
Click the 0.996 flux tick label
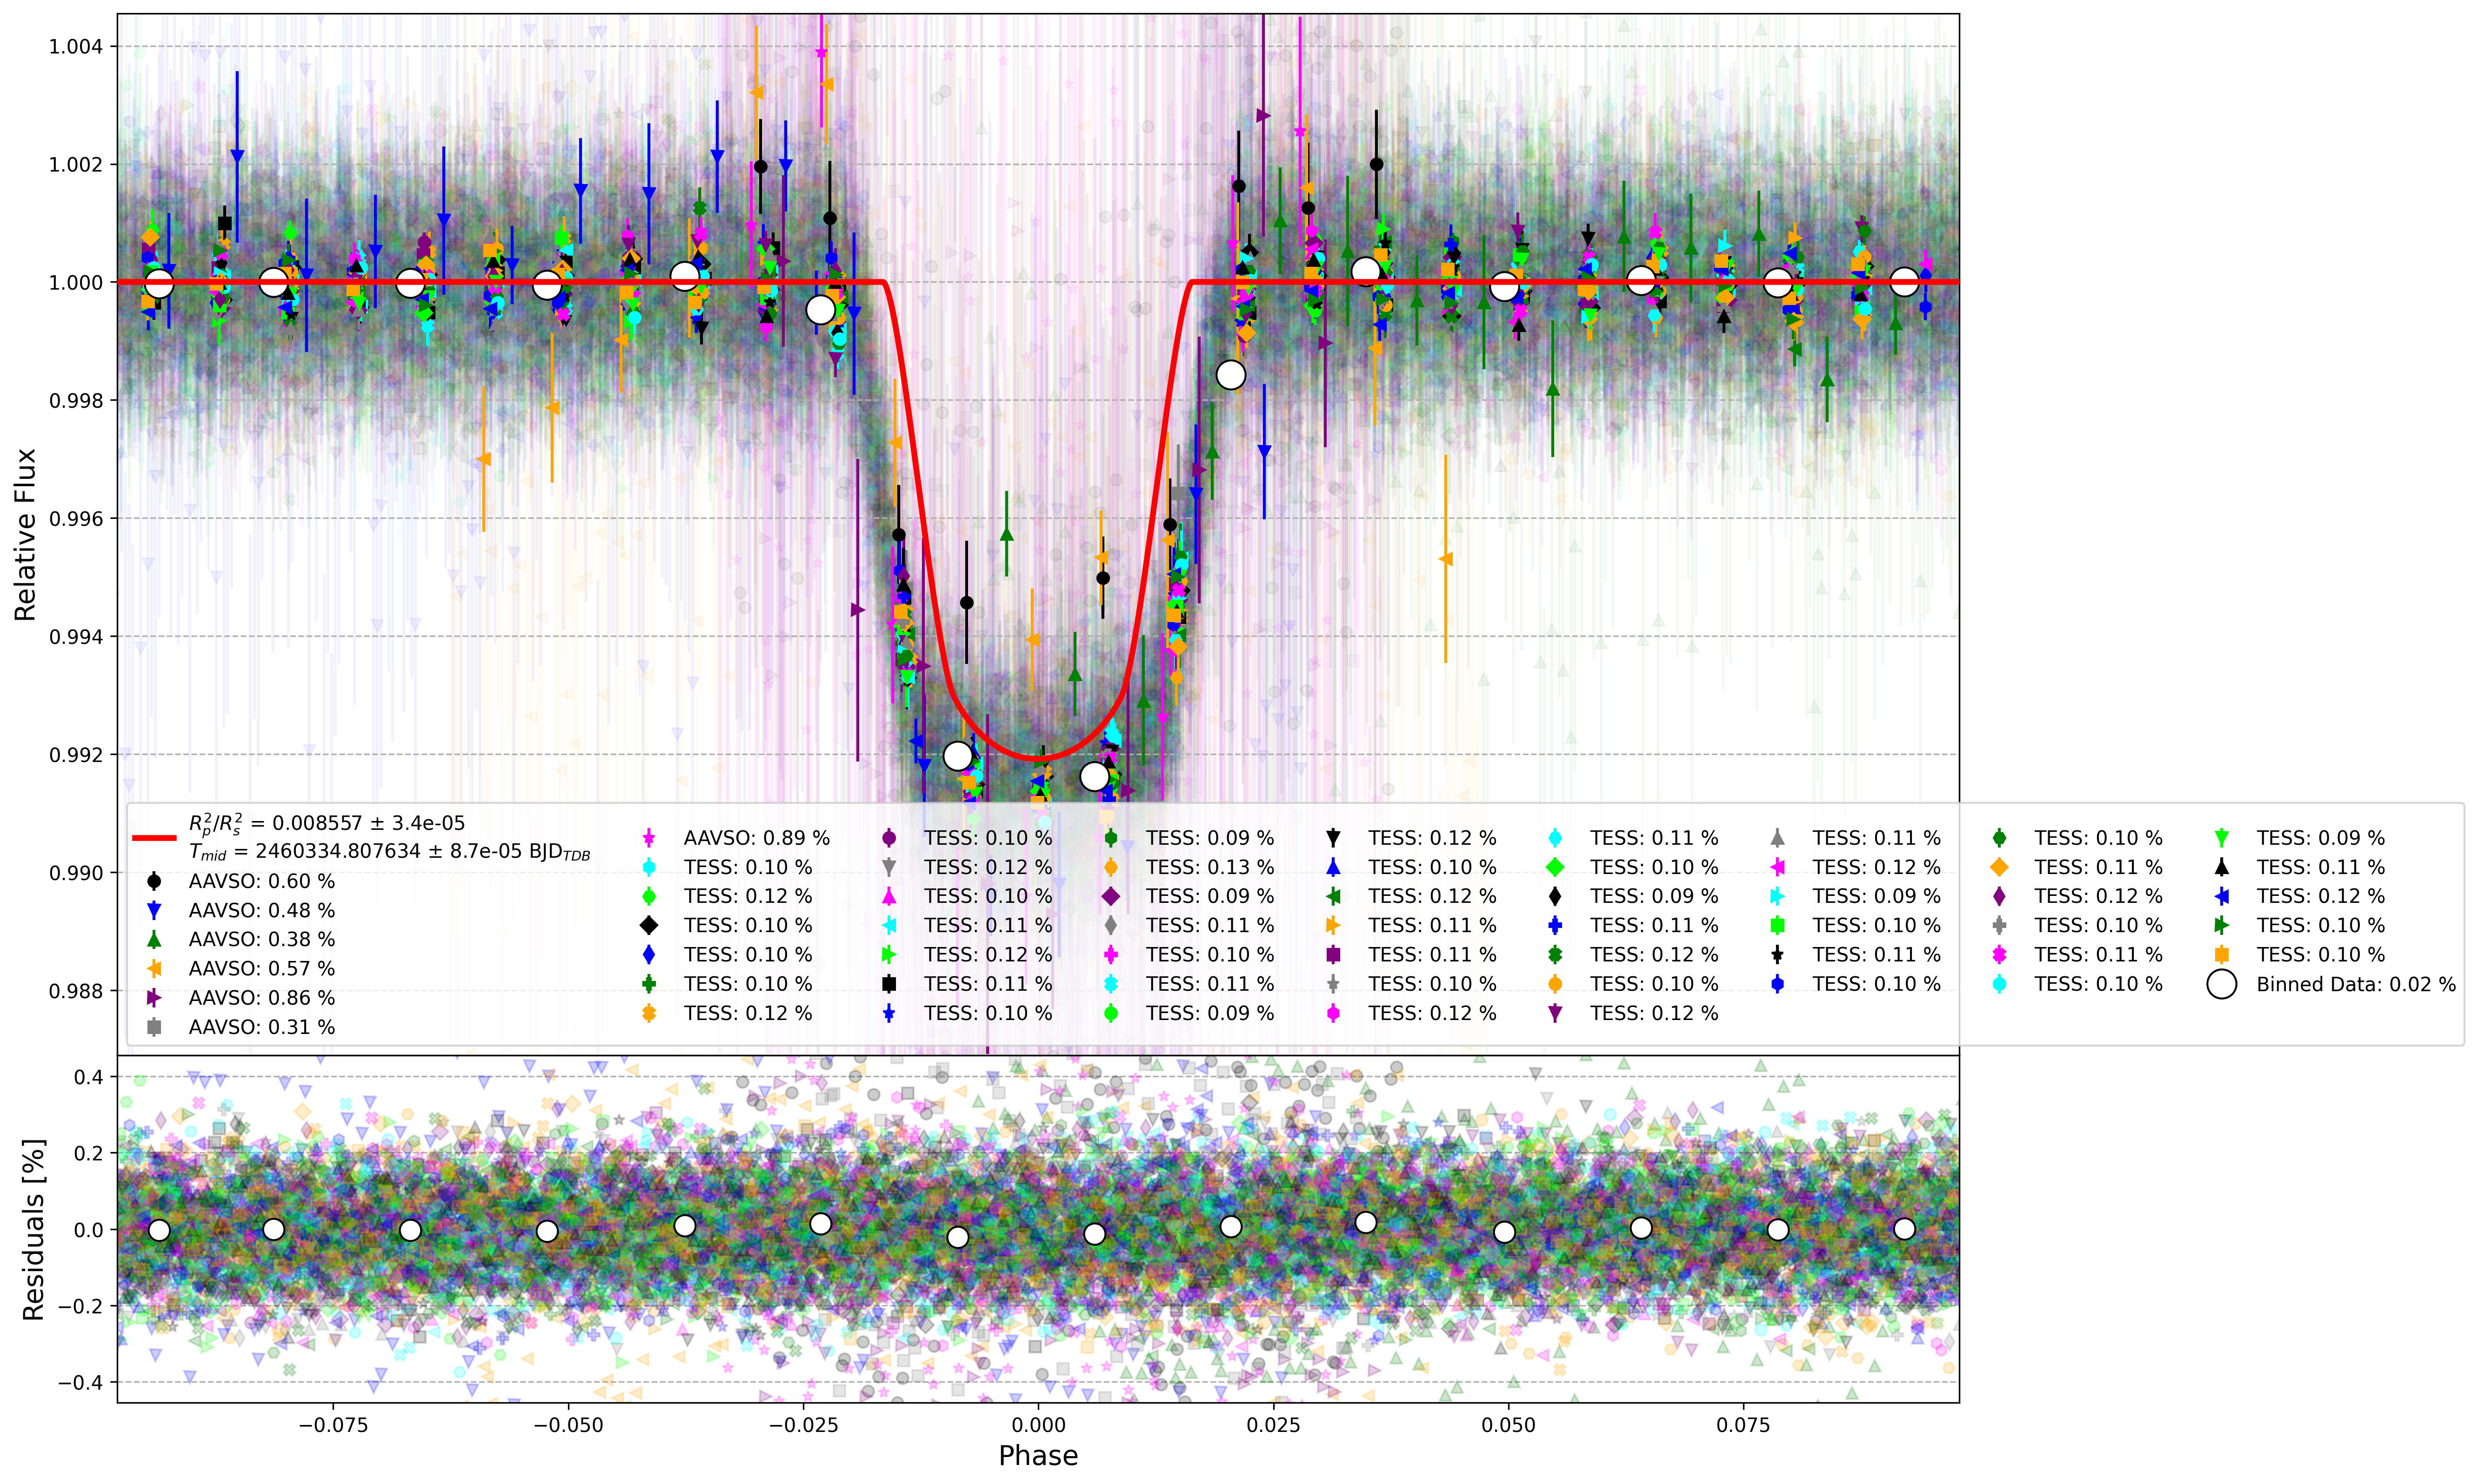[x=75, y=519]
